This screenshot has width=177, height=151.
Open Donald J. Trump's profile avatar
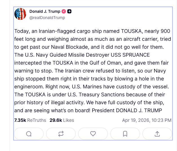[x=20, y=14]
